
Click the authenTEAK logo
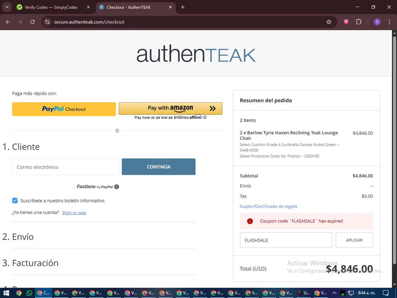coord(196,54)
